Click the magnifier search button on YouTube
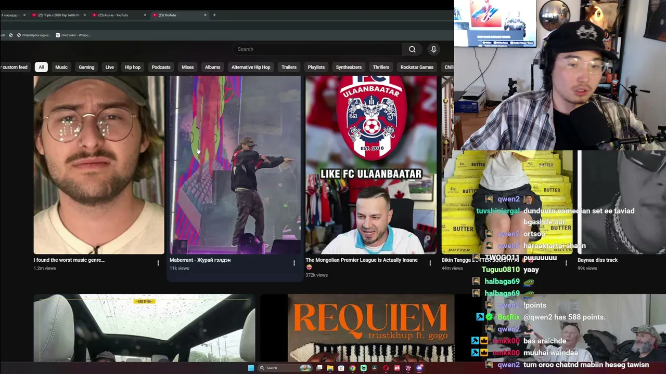 point(412,49)
